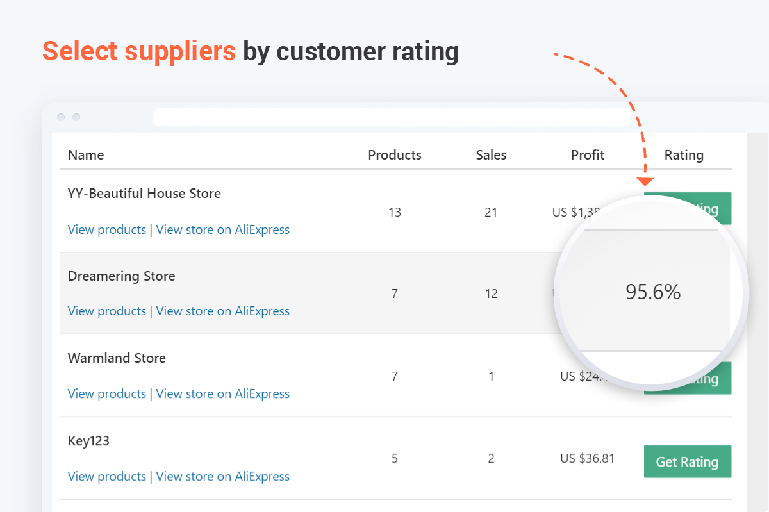
Task: Click the Rating column header
Action: click(684, 155)
